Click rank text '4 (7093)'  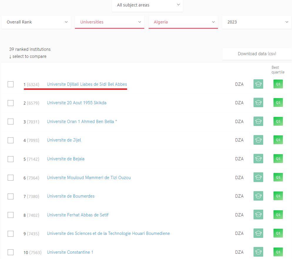(31, 140)
